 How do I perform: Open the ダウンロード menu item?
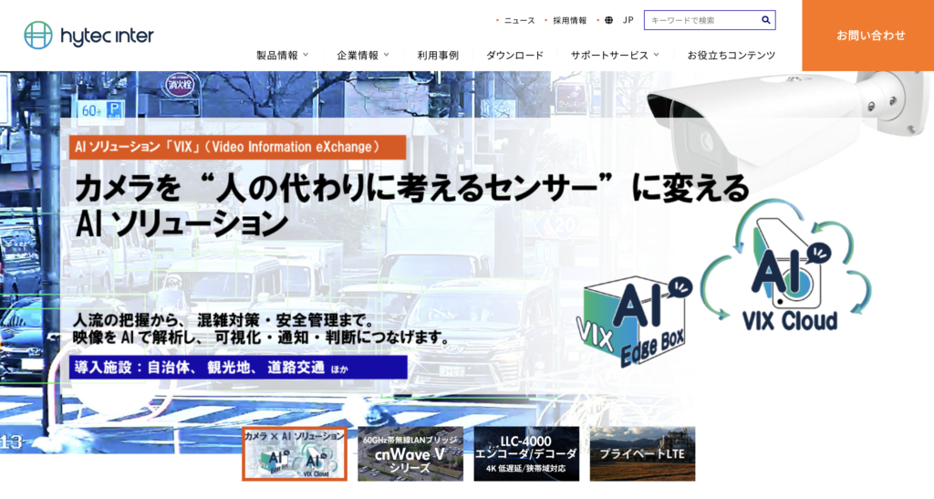pyautogui.click(x=514, y=56)
